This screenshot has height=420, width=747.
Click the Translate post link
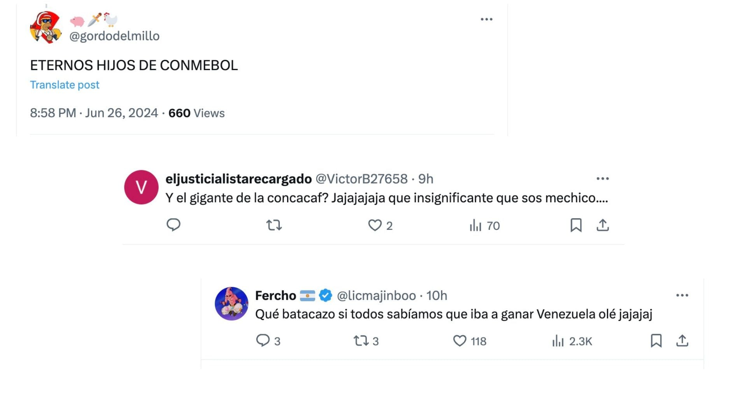[x=65, y=84]
